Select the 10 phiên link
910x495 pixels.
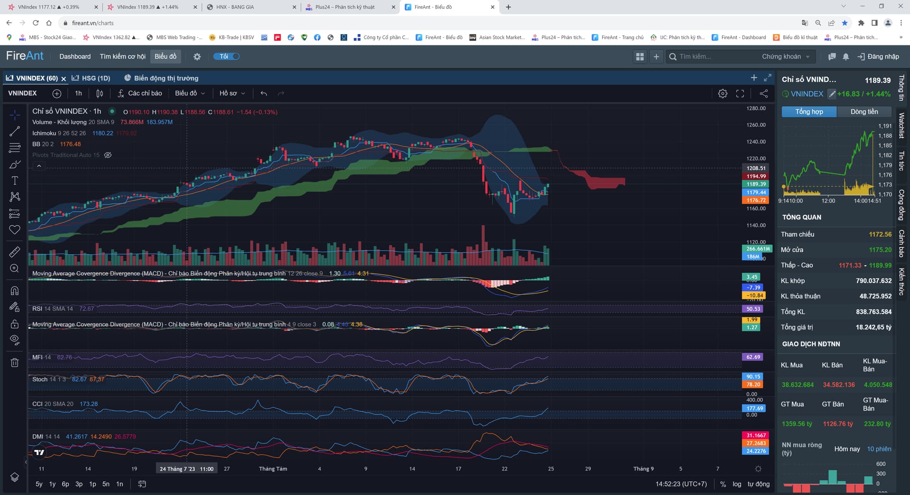(x=879, y=449)
